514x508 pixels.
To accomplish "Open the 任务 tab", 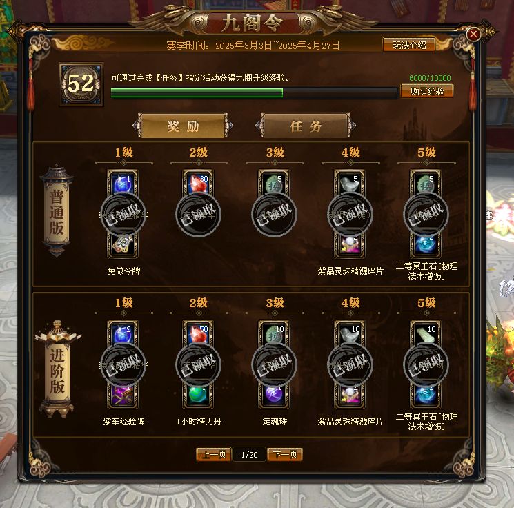I will (x=306, y=126).
